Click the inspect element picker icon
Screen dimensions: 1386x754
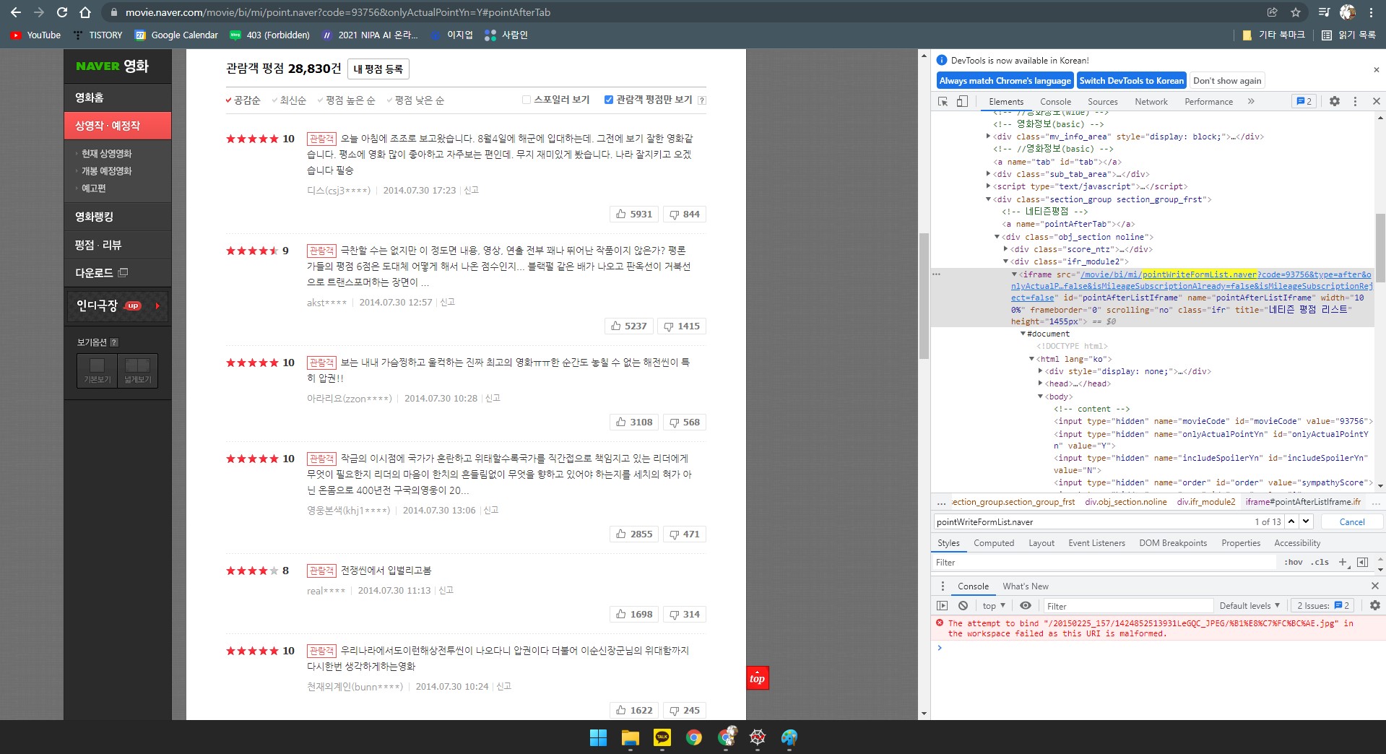943,101
